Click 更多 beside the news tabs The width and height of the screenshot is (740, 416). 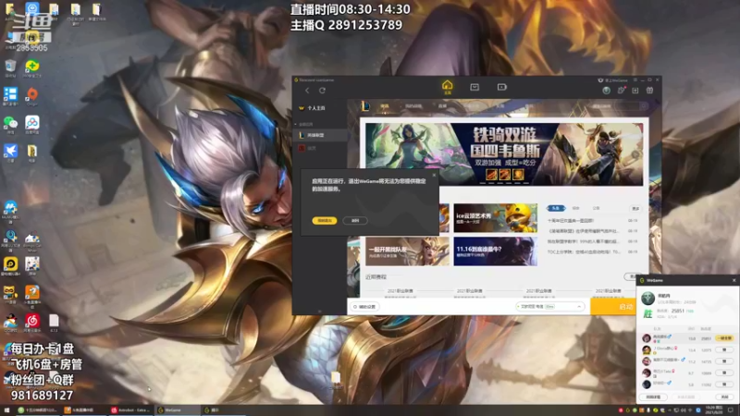click(635, 209)
